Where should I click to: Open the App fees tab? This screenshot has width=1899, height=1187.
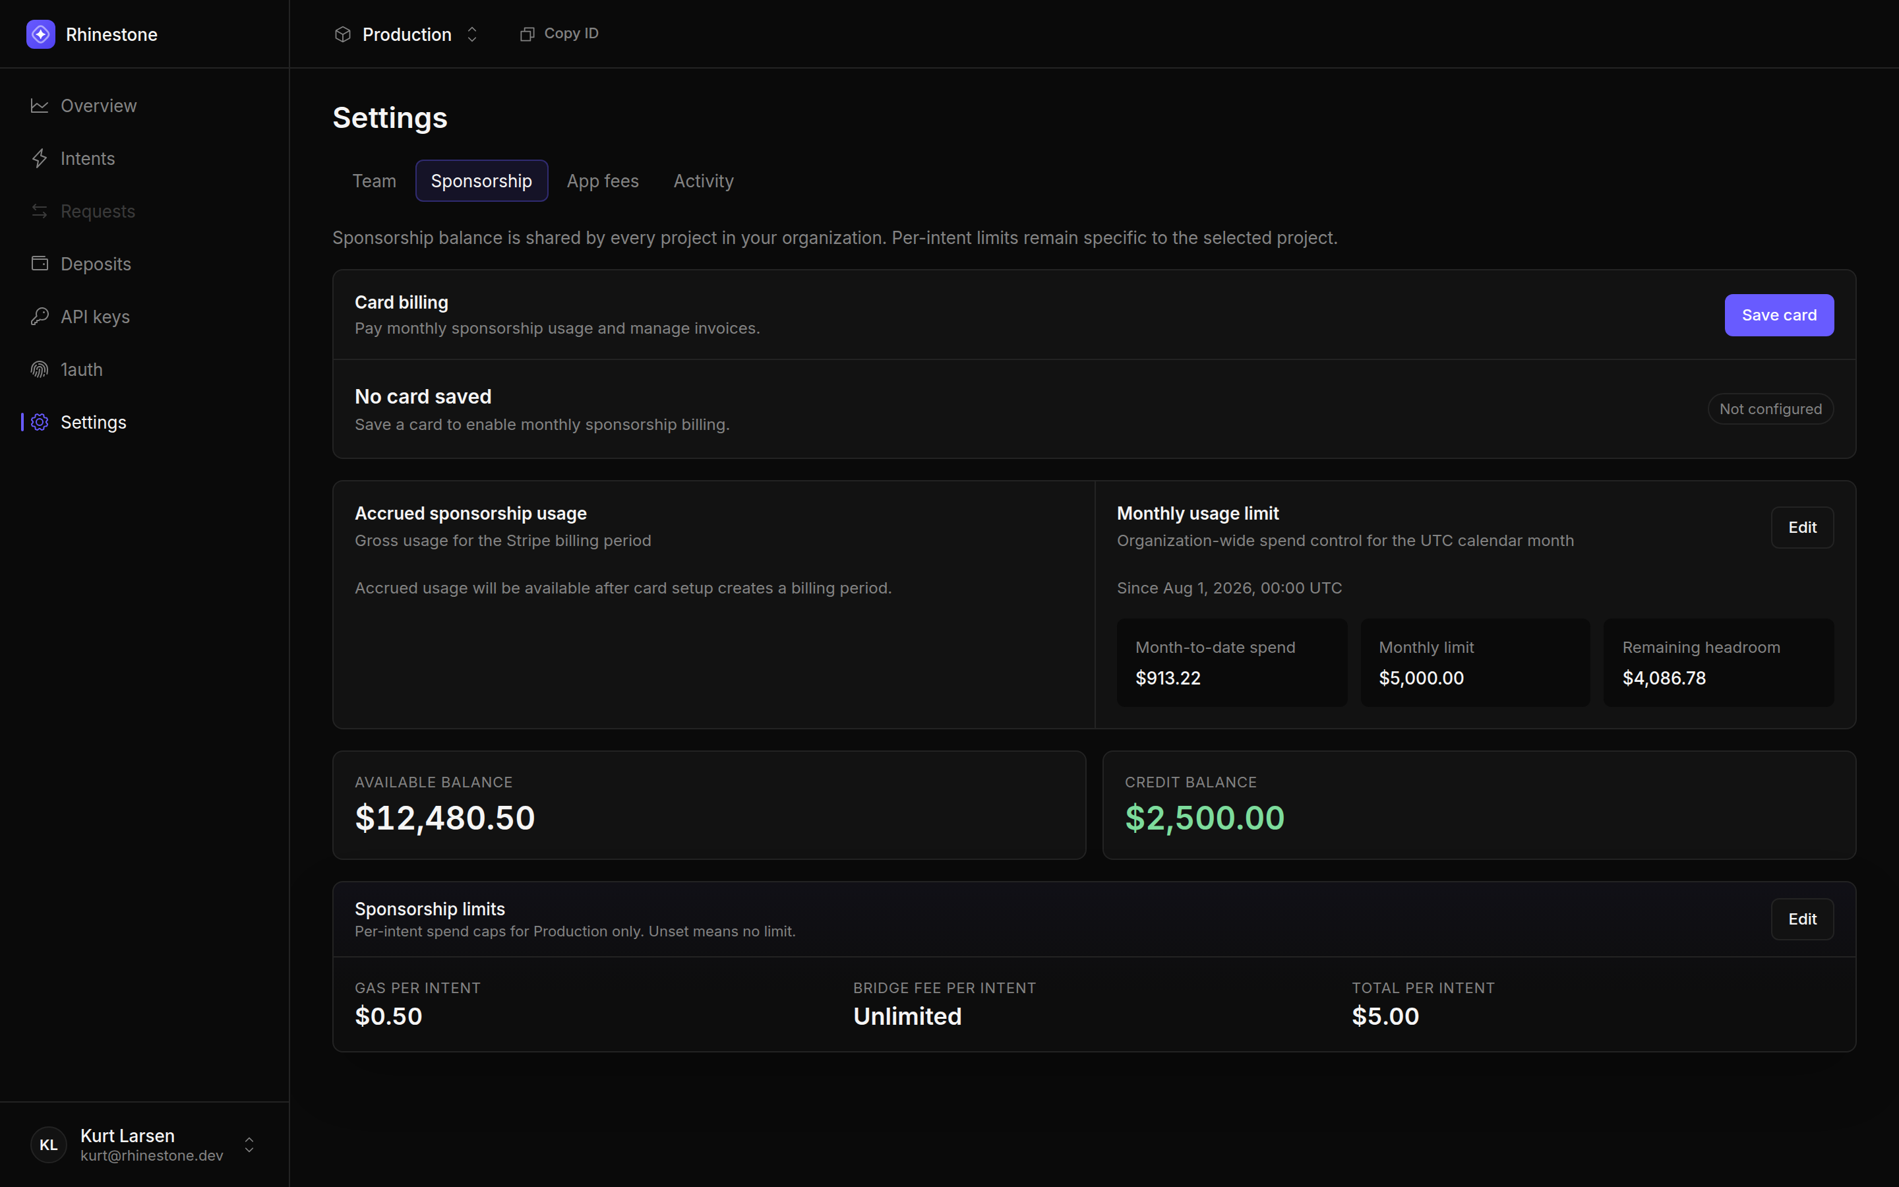[603, 181]
